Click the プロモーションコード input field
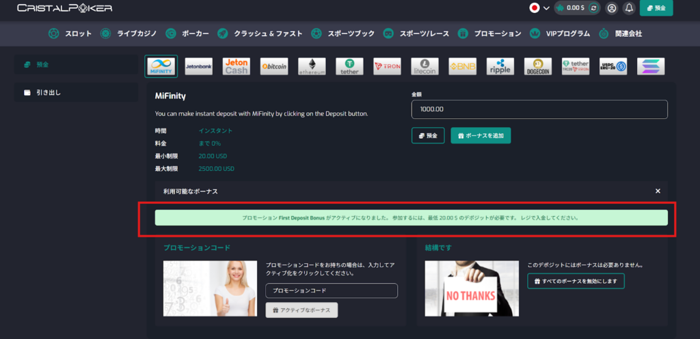The width and height of the screenshot is (700, 339). [332, 290]
